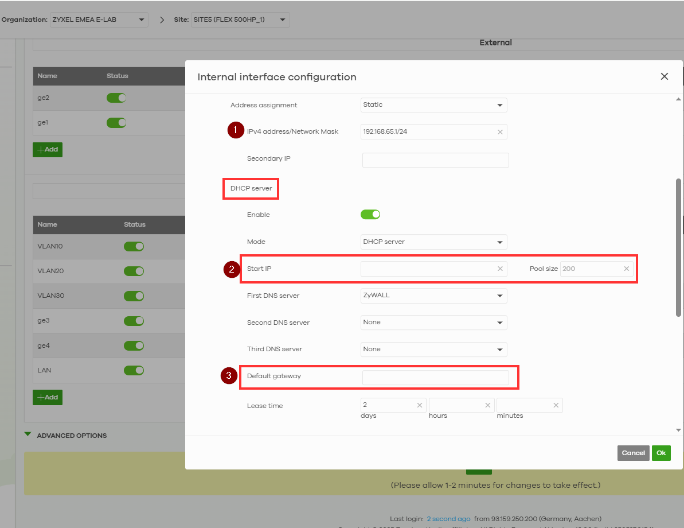684x528 pixels.
Task: Click the Ok button
Action: pos(661,453)
